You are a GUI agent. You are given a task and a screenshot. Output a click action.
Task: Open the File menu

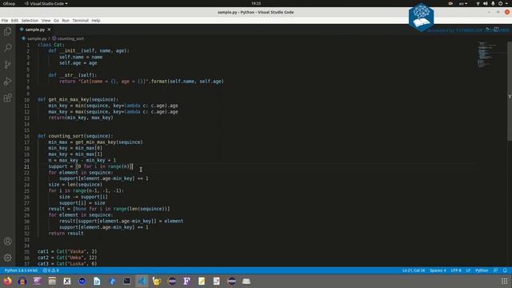(x=5, y=20)
